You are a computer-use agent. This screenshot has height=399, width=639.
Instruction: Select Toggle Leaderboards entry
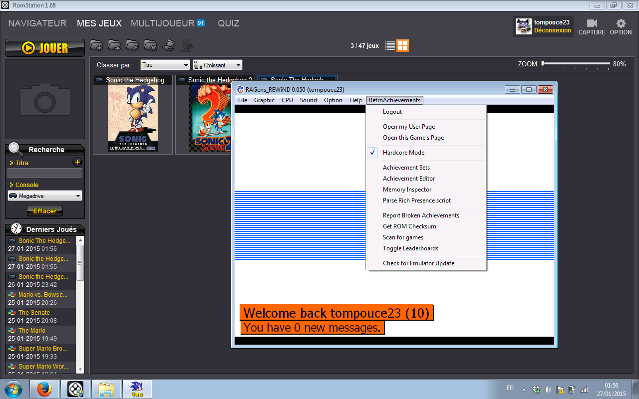426,248
